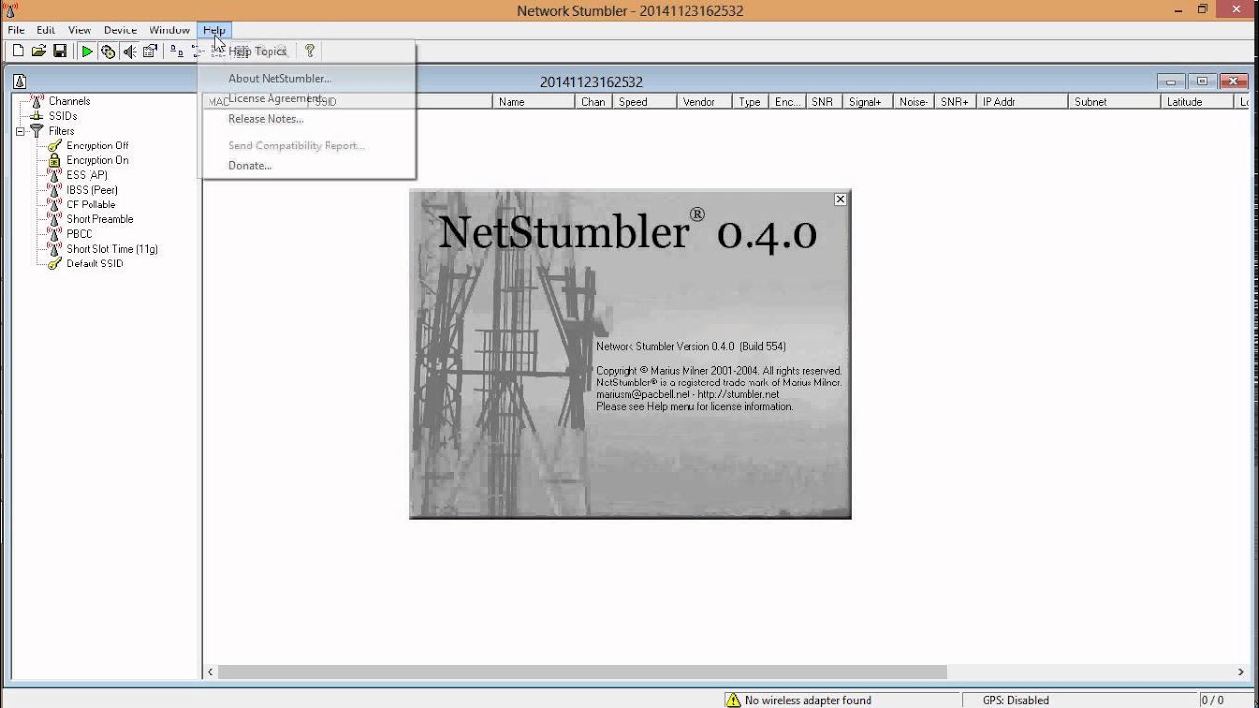Select the Filters funnel icon
This screenshot has width=1259, height=708.
pyautogui.click(x=37, y=131)
